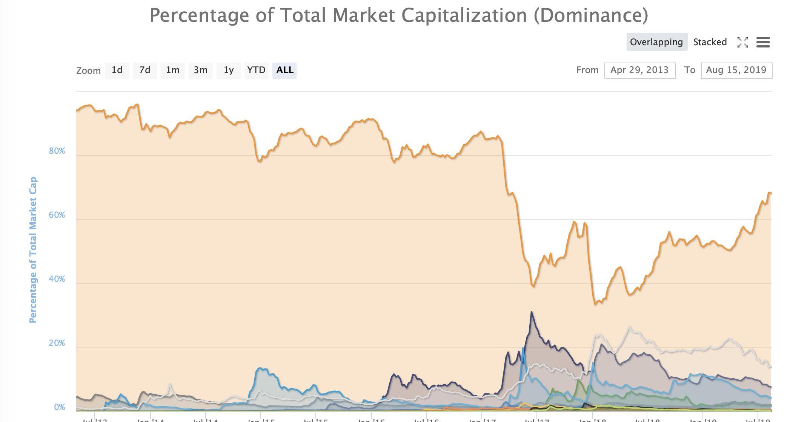Image resolution: width=793 pixels, height=422 pixels.
Task: Click the 80% y-axis label
Action: [x=57, y=151]
